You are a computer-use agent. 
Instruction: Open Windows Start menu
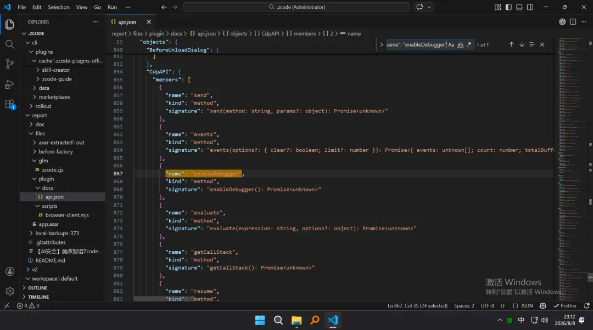click(260, 320)
